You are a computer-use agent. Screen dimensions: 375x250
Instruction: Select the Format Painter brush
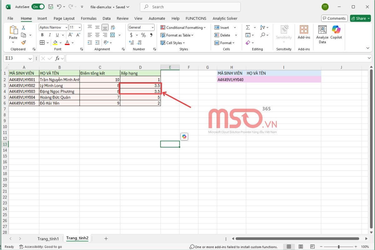click(23, 42)
